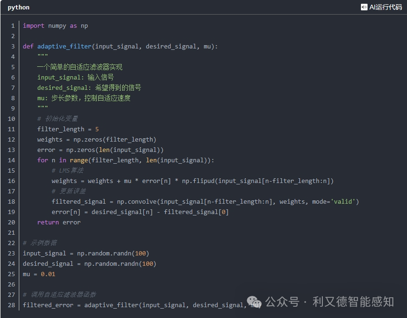Image resolution: width=407 pixels, height=318 pixels.
Task: Click the 'filtered_signal = np.convolve' line
Action: tap(205, 202)
